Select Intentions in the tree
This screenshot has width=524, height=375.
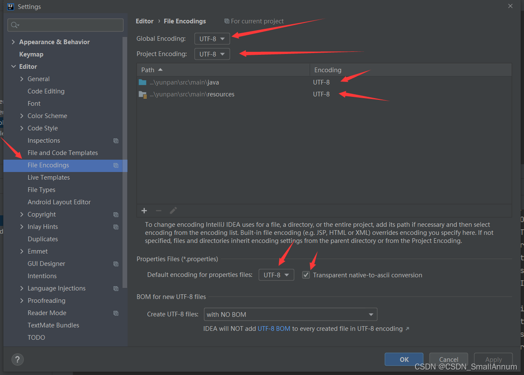tap(42, 276)
